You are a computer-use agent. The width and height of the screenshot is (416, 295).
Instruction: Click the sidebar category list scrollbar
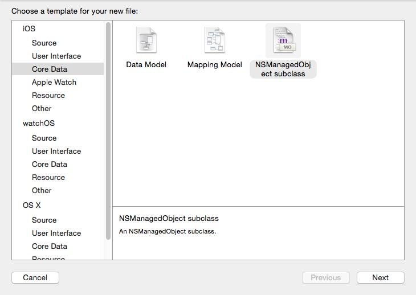[108, 131]
